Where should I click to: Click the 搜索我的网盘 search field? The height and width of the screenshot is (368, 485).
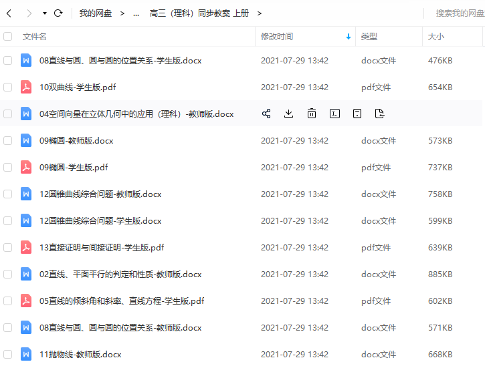(x=459, y=13)
